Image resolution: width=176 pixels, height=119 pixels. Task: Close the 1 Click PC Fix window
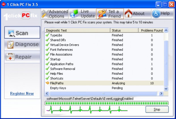(x=172, y=5)
